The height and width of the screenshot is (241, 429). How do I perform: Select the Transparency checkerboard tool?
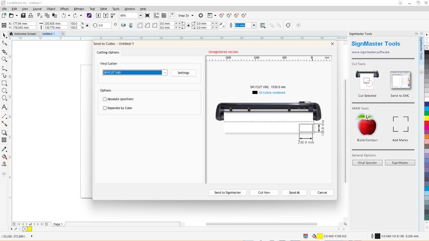[4, 140]
